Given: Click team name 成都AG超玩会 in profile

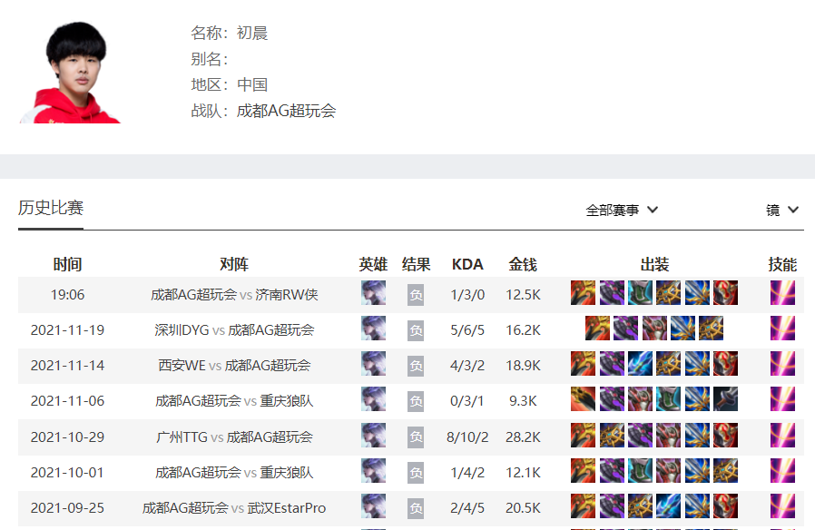Looking at the screenshot, I should (286, 111).
